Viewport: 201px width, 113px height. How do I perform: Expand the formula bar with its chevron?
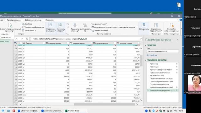(141, 39)
